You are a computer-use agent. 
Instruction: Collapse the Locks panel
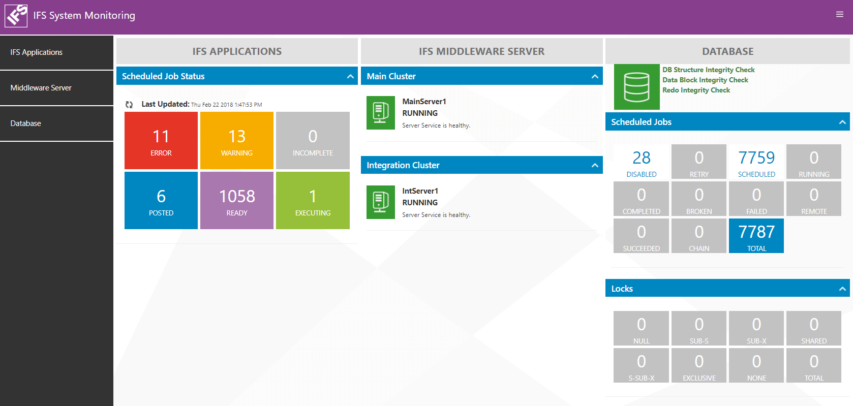coord(842,289)
